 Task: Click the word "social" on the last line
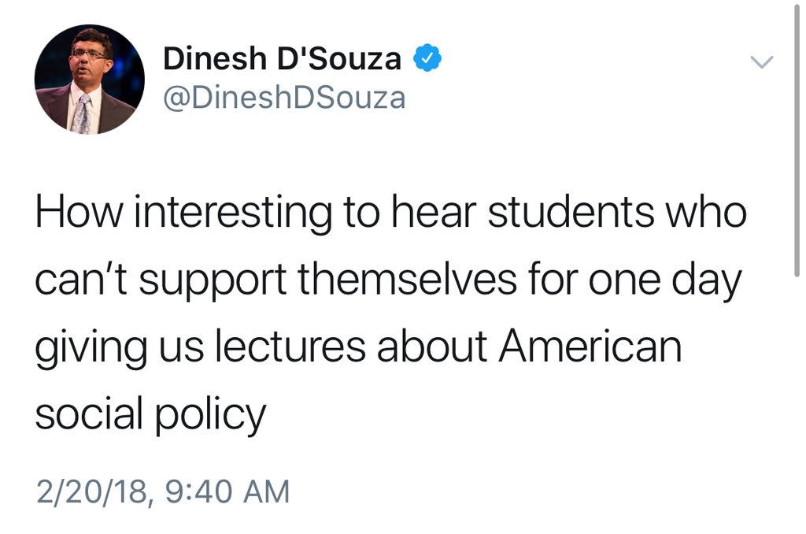click(x=88, y=413)
